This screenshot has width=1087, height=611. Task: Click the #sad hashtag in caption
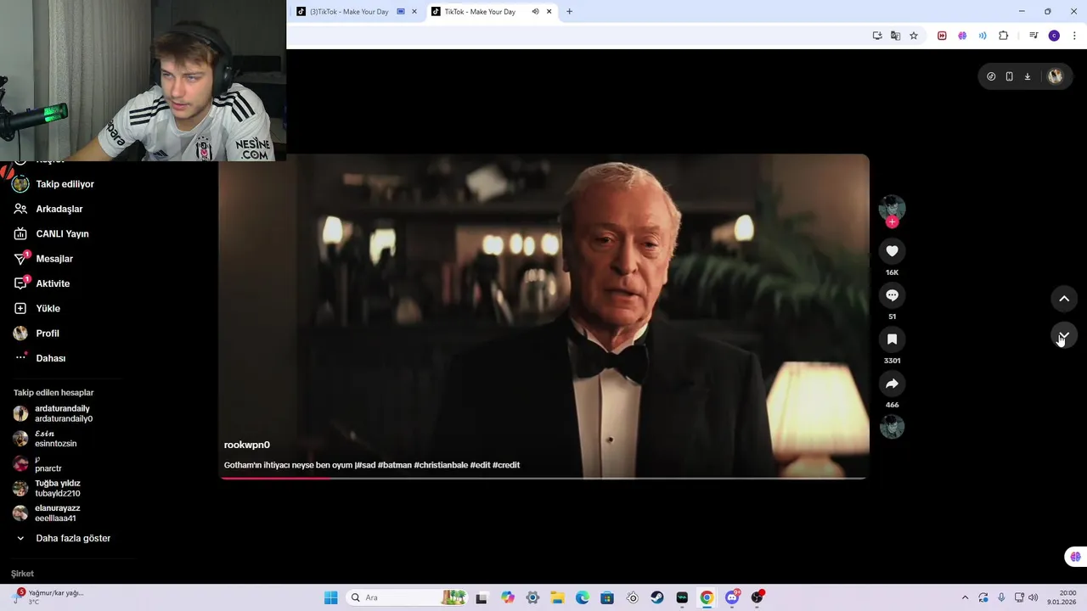pyautogui.click(x=366, y=465)
